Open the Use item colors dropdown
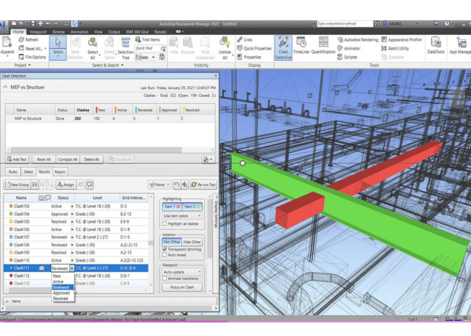The width and height of the screenshot is (471, 336). (182, 216)
